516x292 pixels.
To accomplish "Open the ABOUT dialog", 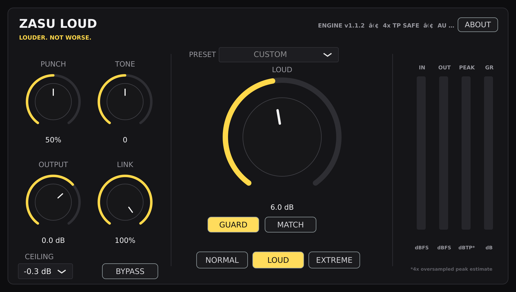I will (478, 25).
